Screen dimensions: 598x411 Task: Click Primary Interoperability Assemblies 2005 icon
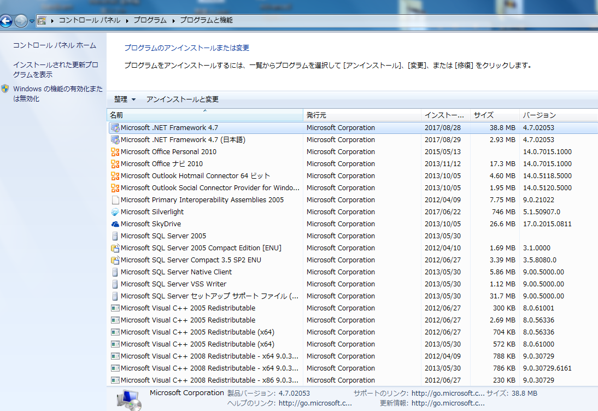point(115,200)
